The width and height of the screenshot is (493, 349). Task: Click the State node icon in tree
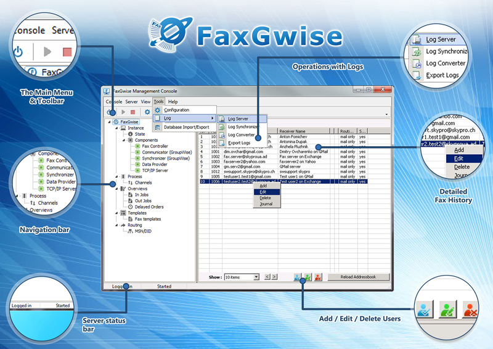point(131,134)
